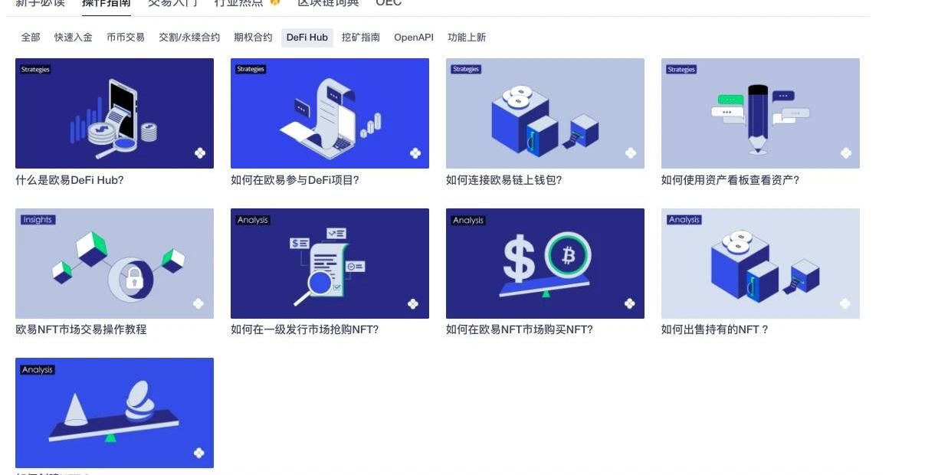Select the 全部 filter tab
The height and width of the screenshot is (475, 925).
point(31,38)
